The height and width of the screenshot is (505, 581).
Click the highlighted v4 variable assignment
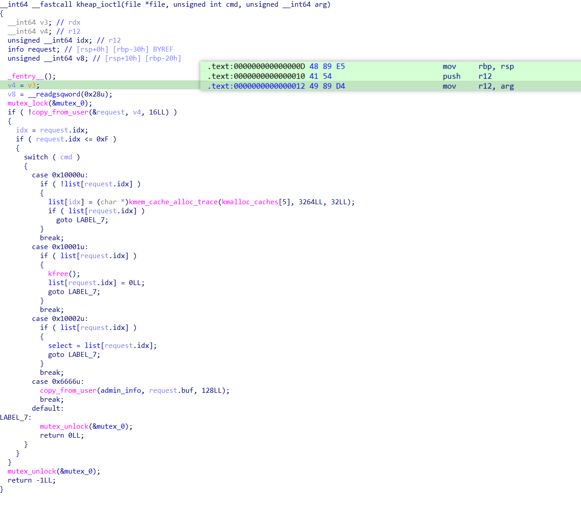(12, 85)
